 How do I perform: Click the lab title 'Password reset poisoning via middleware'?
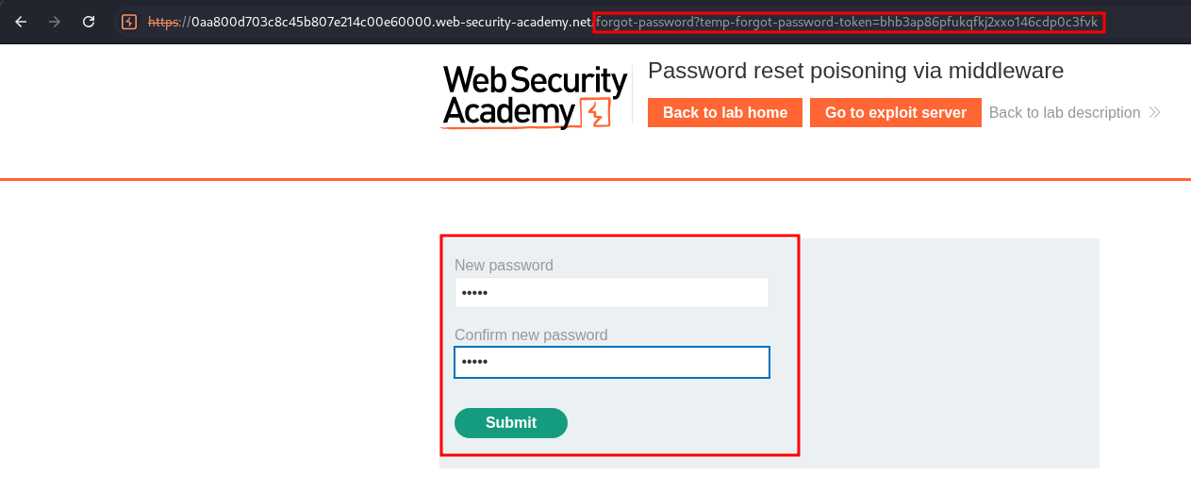pyautogui.click(x=855, y=71)
